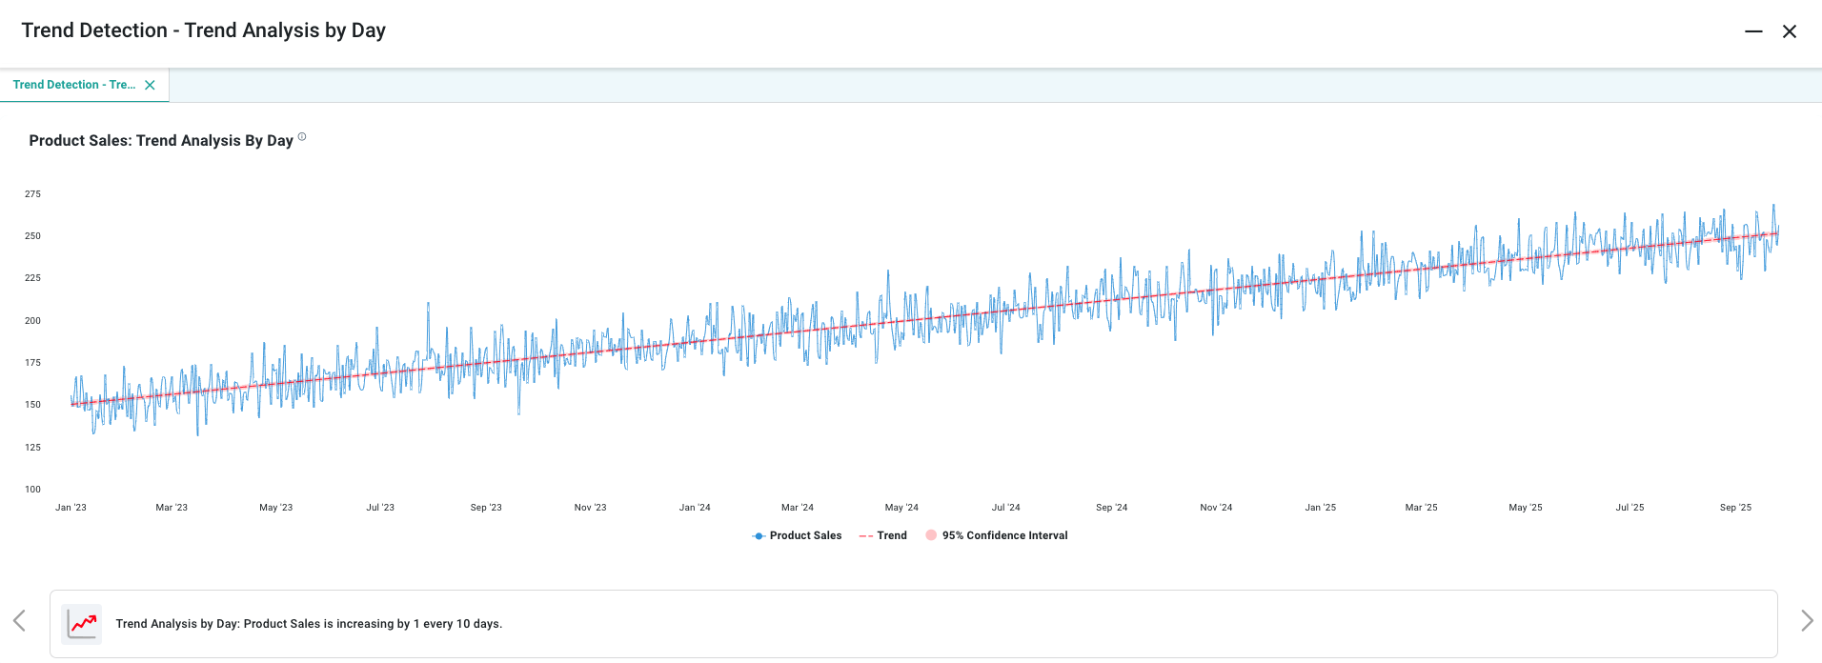Click the 200 value on the y-axis
Screen dimensions: 1822x663
click(x=32, y=321)
